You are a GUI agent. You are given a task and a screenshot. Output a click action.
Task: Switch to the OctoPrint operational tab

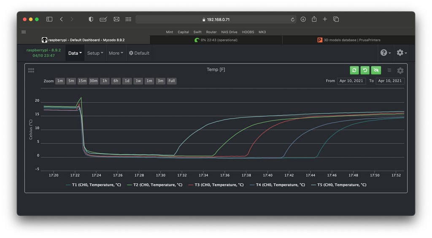[x=216, y=40]
